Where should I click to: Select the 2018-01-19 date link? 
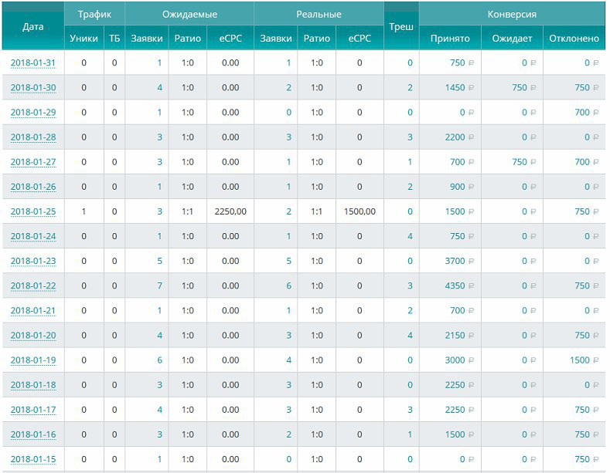tap(33, 360)
